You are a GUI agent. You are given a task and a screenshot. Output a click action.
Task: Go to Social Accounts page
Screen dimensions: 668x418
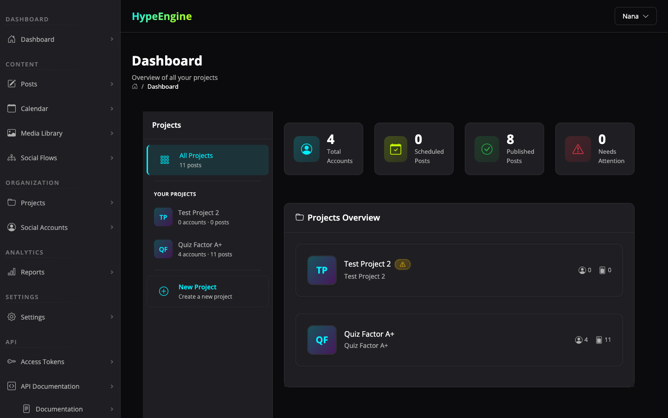point(60,227)
